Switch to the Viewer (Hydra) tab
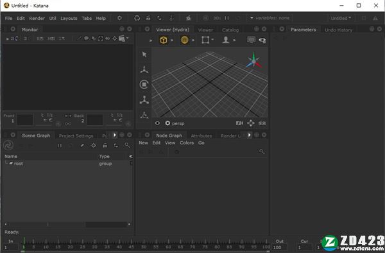 click(173, 30)
